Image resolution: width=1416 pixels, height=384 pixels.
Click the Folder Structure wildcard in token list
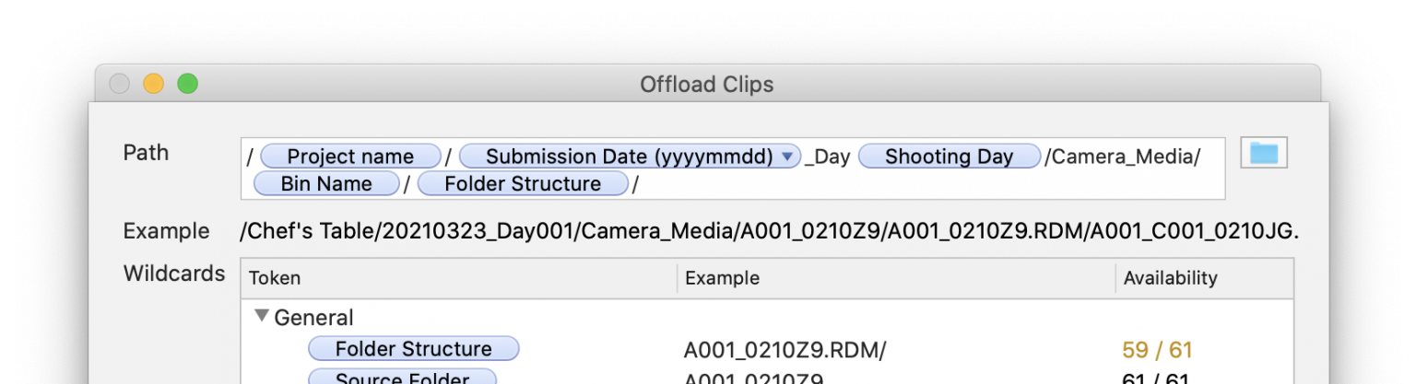[x=413, y=349]
